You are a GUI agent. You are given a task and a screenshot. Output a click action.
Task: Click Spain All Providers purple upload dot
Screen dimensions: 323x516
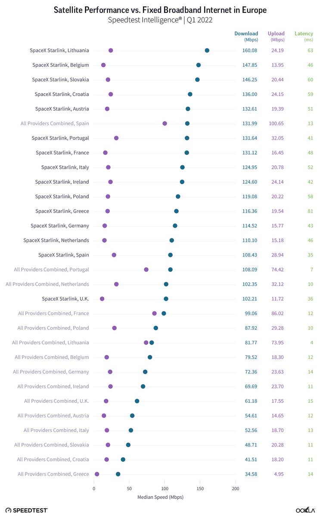click(165, 124)
